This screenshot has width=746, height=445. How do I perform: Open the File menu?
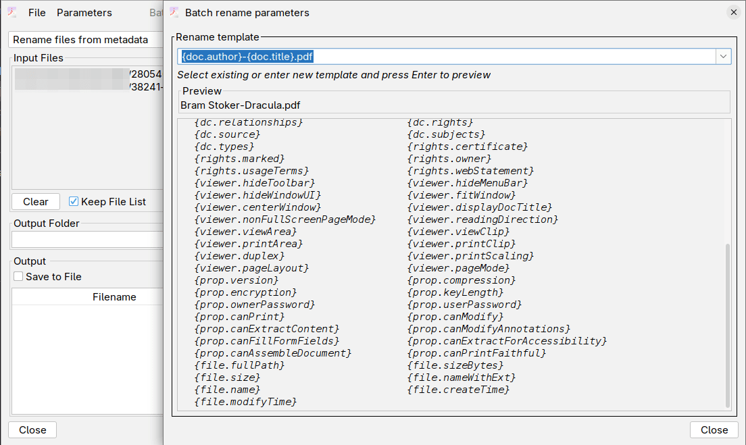36,12
